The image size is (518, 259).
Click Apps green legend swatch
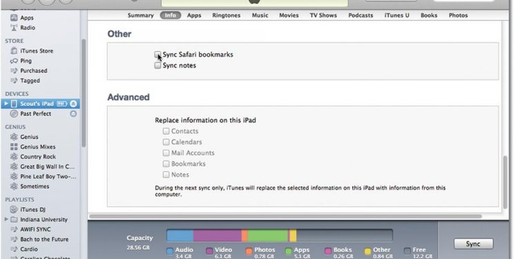(x=289, y=251)
